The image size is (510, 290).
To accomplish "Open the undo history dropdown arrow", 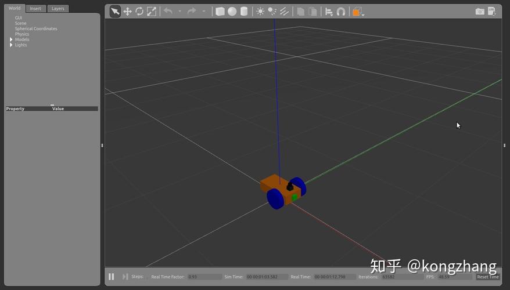I will (x=179, y=12).
